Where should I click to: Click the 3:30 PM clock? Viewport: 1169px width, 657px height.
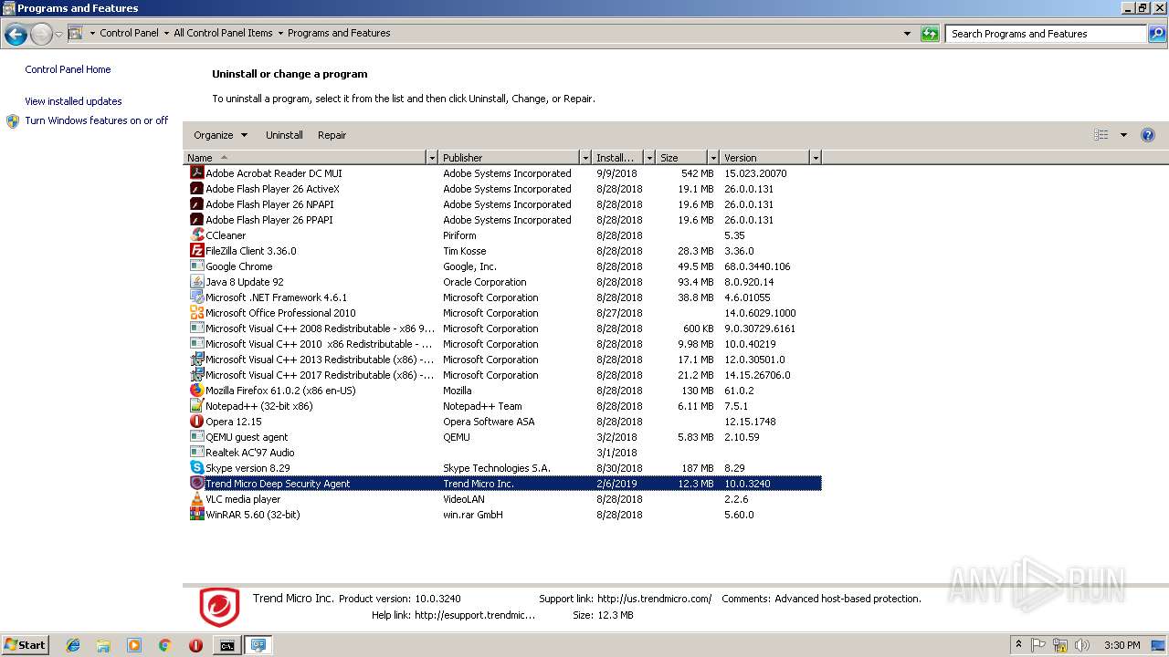pos(1122,645)
